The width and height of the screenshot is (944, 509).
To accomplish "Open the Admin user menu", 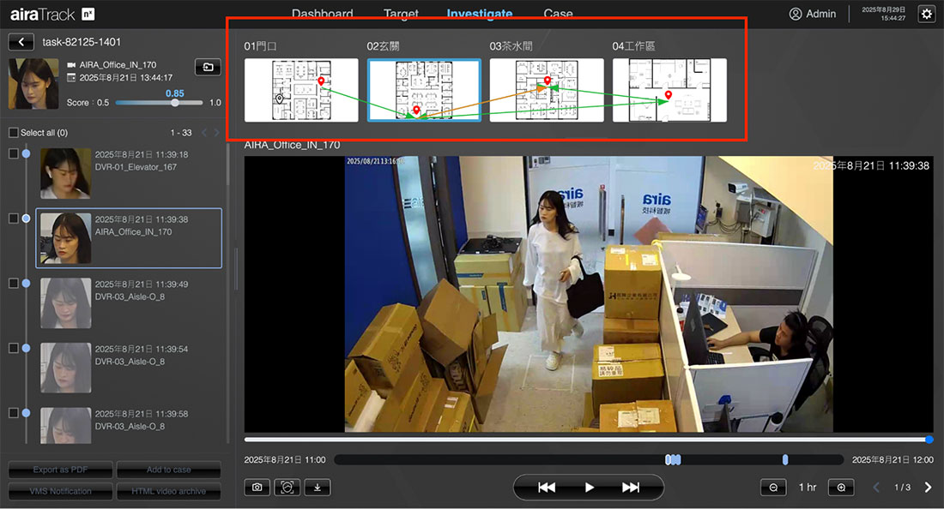I will pyautogui.click(x=813, y=14).
